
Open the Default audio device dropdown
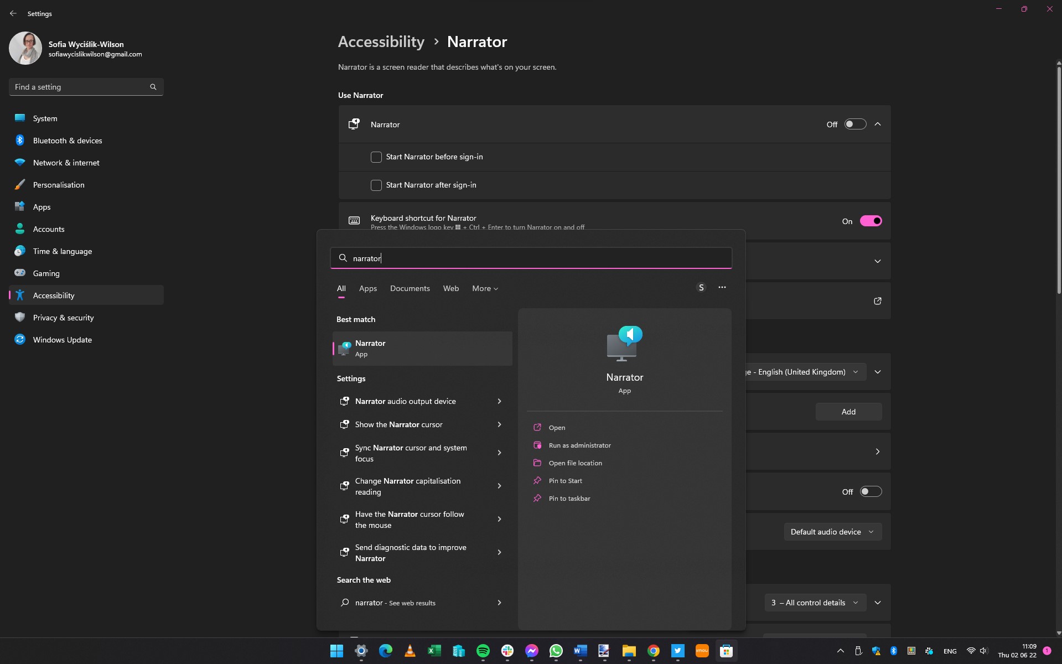832,532
